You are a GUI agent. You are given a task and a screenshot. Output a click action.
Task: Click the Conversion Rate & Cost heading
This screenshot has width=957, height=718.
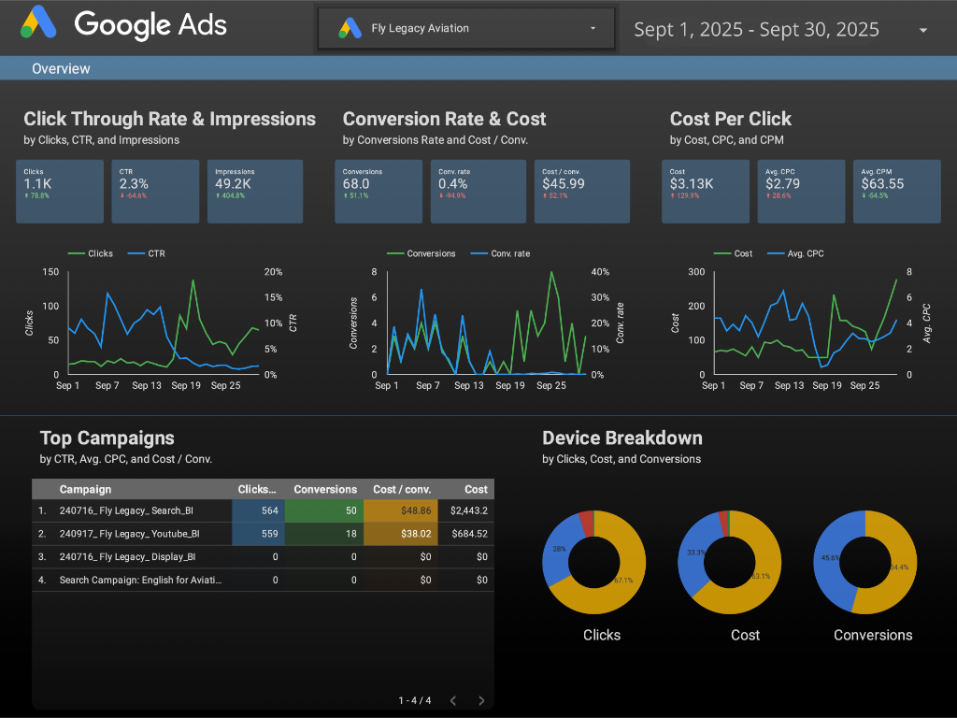[444, 119]
